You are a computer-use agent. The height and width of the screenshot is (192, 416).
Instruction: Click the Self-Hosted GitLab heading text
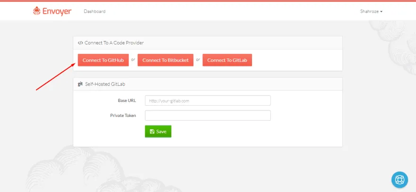(x=105, y=84)
